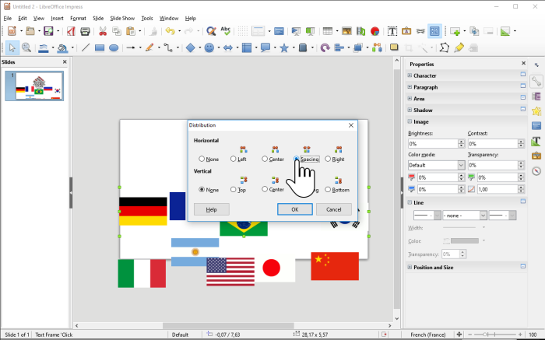Screen dimensions: 545x340
Task: Click the Export as PDF toolbar icon
Action: 72,31
